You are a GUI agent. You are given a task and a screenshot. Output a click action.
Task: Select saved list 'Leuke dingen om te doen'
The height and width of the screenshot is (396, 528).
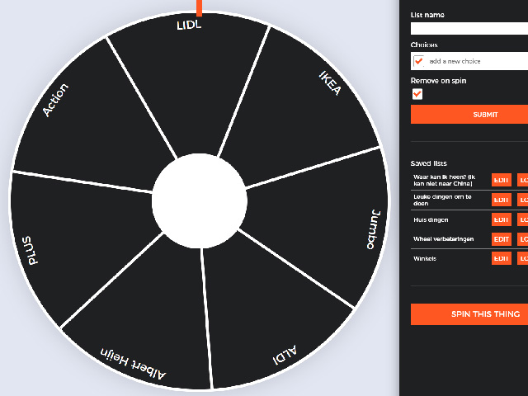tap(442, 200)
